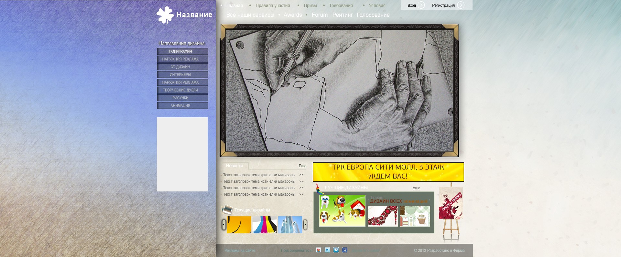Open the cartoon dogs design thumbnail
Screen dimensions: 621x257
click(x=342, y=211)
